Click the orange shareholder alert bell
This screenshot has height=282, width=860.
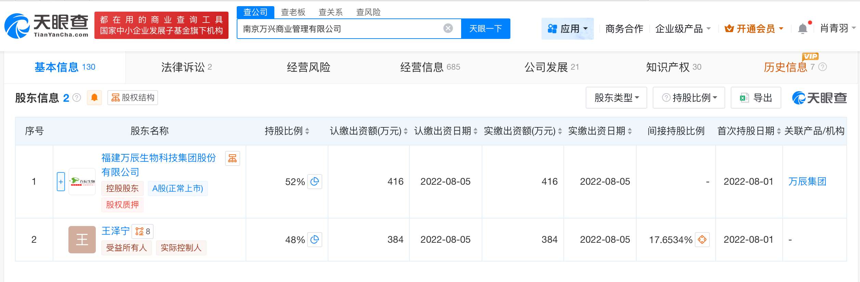(x=94, y=98)
